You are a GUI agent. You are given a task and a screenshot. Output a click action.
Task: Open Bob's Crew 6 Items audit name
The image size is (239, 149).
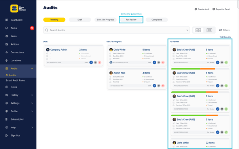point(186,50)
